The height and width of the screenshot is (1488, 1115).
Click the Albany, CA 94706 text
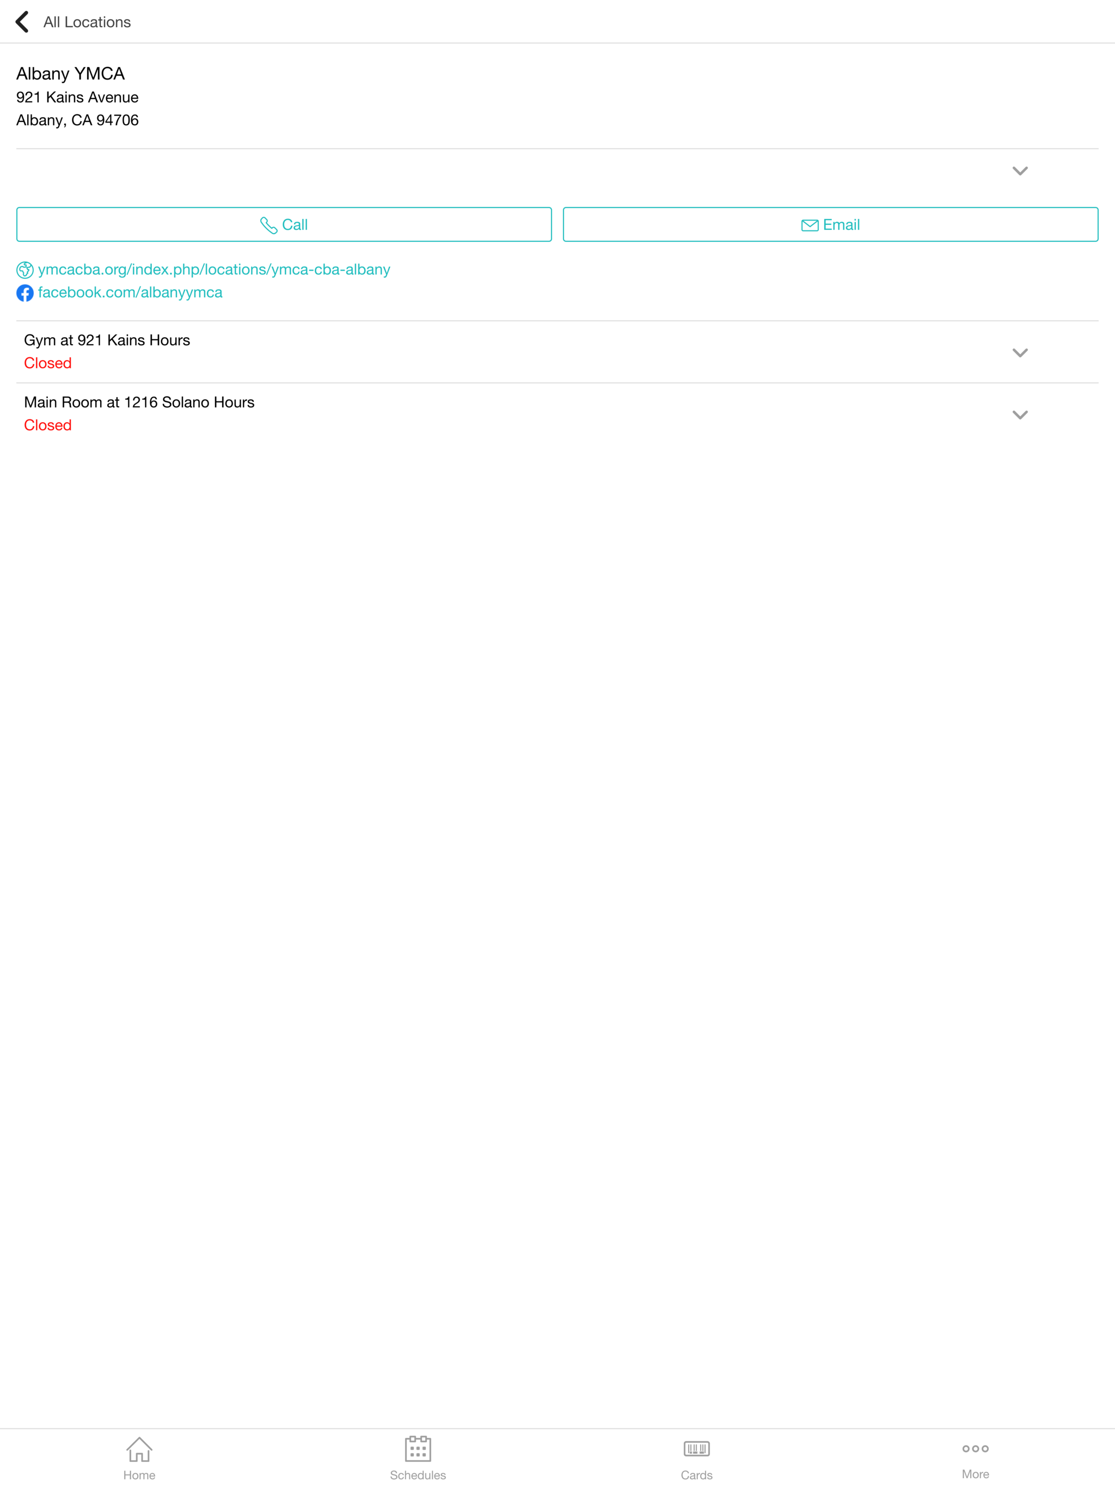click(x=77, y=120)
